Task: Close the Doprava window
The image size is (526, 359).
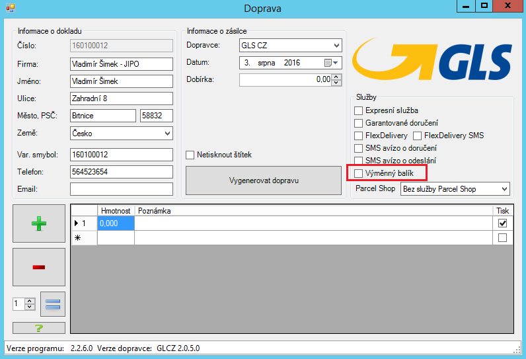Action: click(507, 6)
